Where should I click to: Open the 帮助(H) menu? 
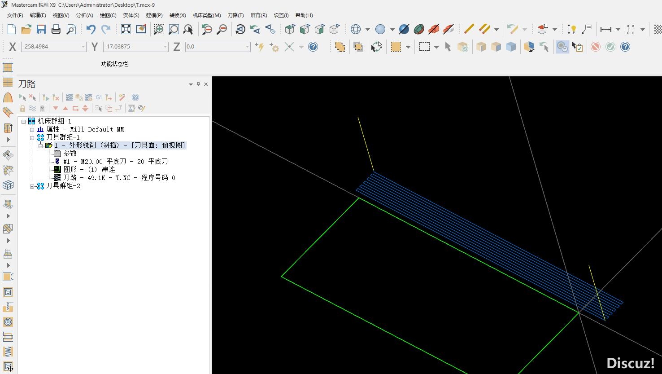pyautogui.click(x=304, y=15)
